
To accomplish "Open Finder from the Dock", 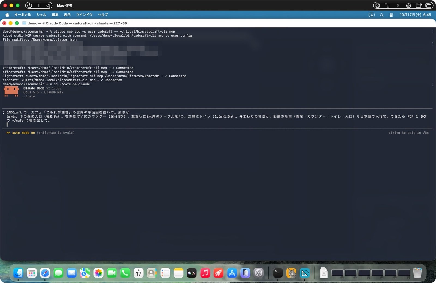I will pos(18,273).
